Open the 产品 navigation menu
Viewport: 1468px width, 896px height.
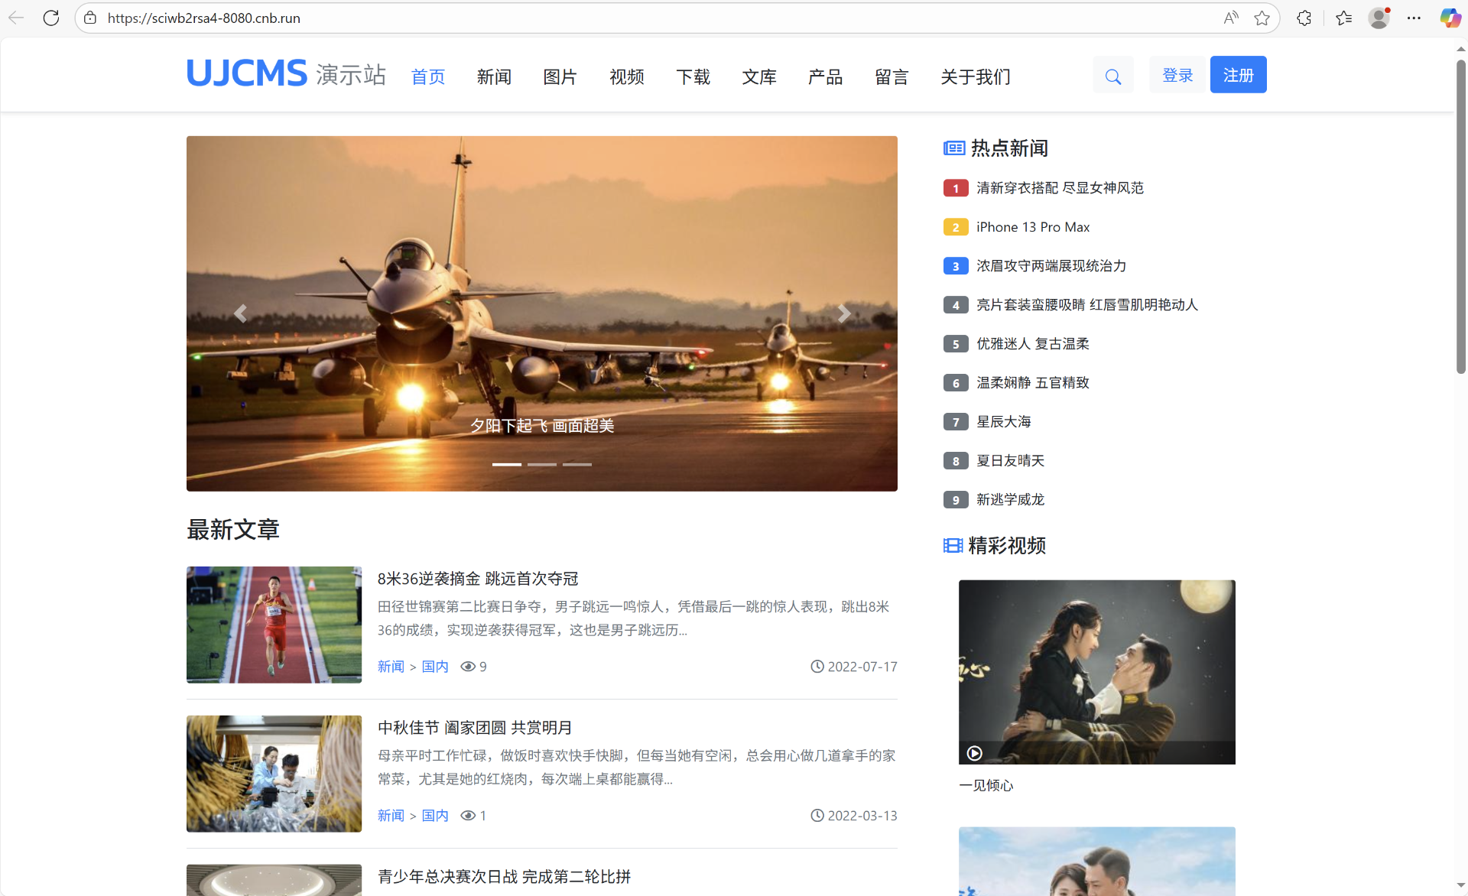[826, 76]
